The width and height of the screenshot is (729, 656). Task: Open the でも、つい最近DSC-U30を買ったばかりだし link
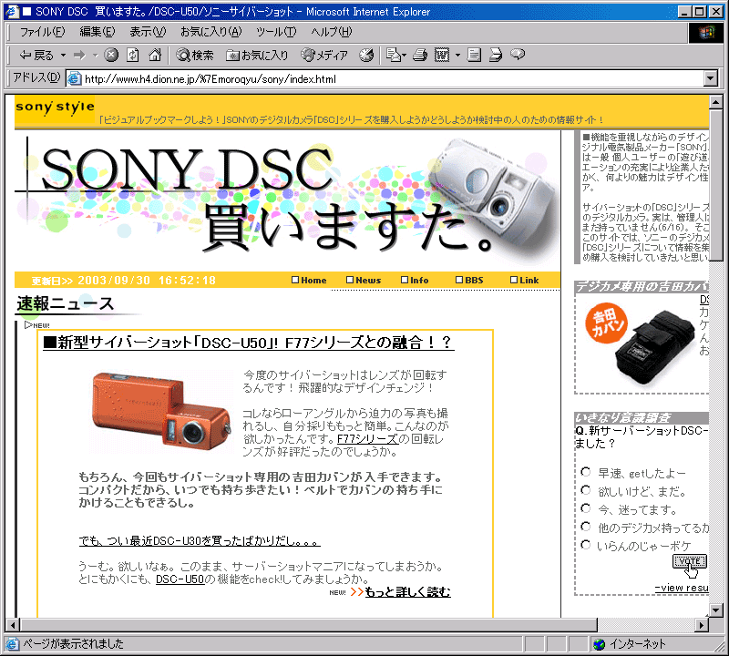tap(200, 540)
